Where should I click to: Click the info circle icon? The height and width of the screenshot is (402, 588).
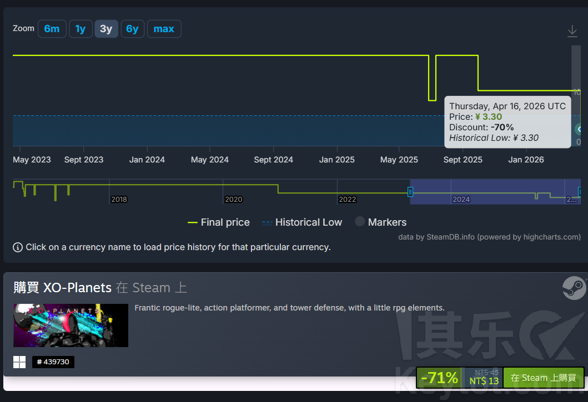(x=18, y=247)
